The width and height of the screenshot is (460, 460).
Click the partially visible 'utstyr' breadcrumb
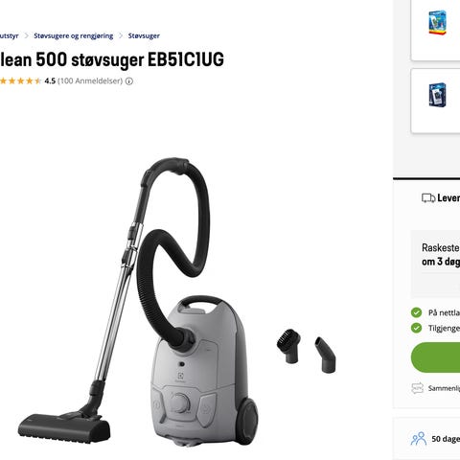(9, 35)
